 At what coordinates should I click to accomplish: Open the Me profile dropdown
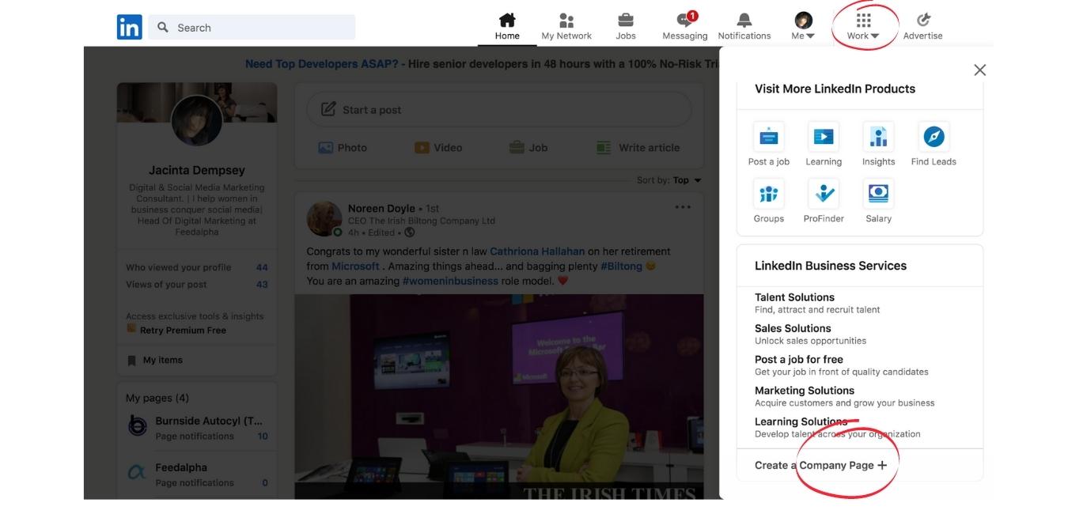click(803, 26)
